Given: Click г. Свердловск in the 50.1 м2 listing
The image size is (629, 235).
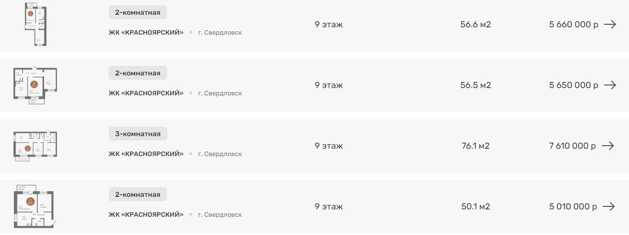Looking at the screenshot, I should click(220, 215).
